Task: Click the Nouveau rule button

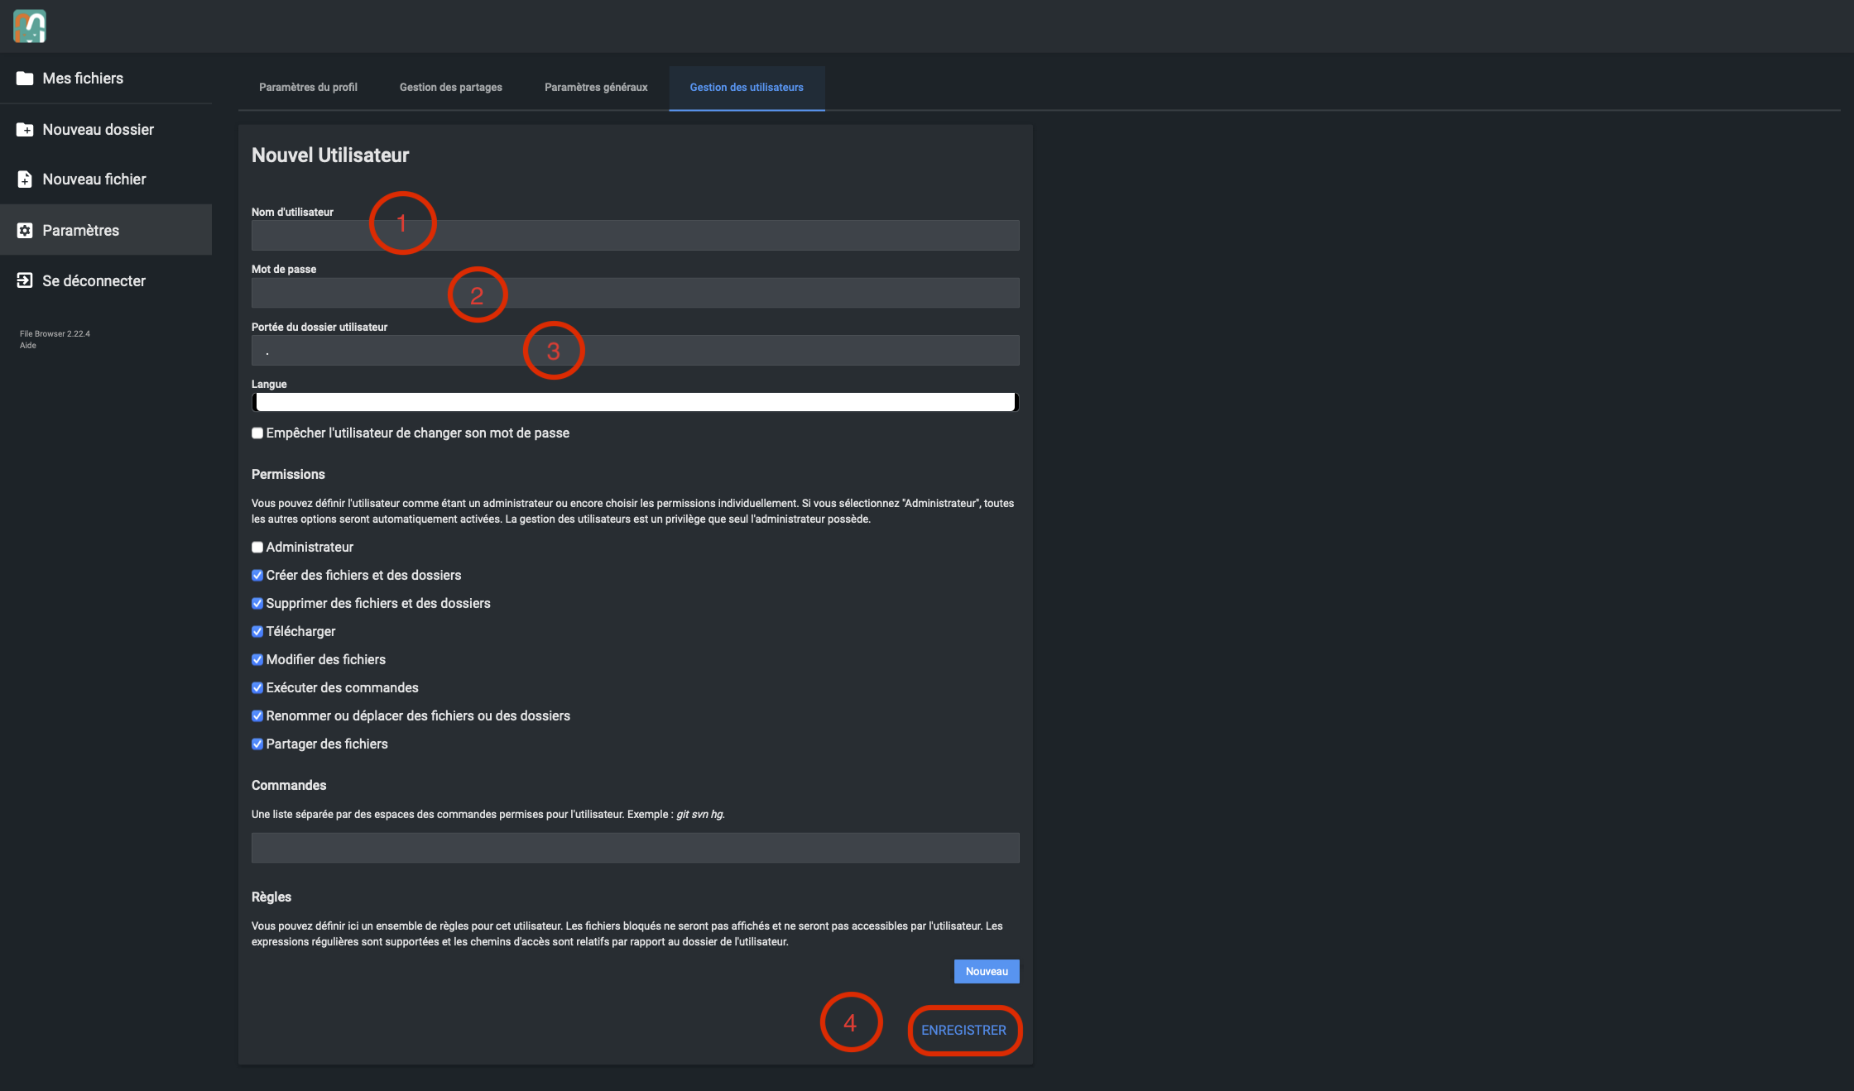Action: click(986, 972)
